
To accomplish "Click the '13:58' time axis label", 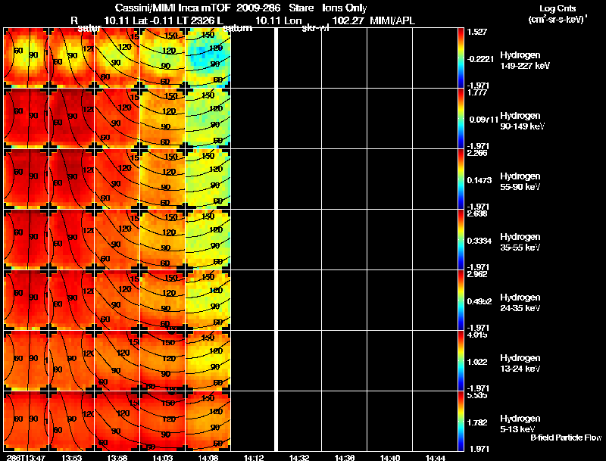I will (x=117, y=457).
